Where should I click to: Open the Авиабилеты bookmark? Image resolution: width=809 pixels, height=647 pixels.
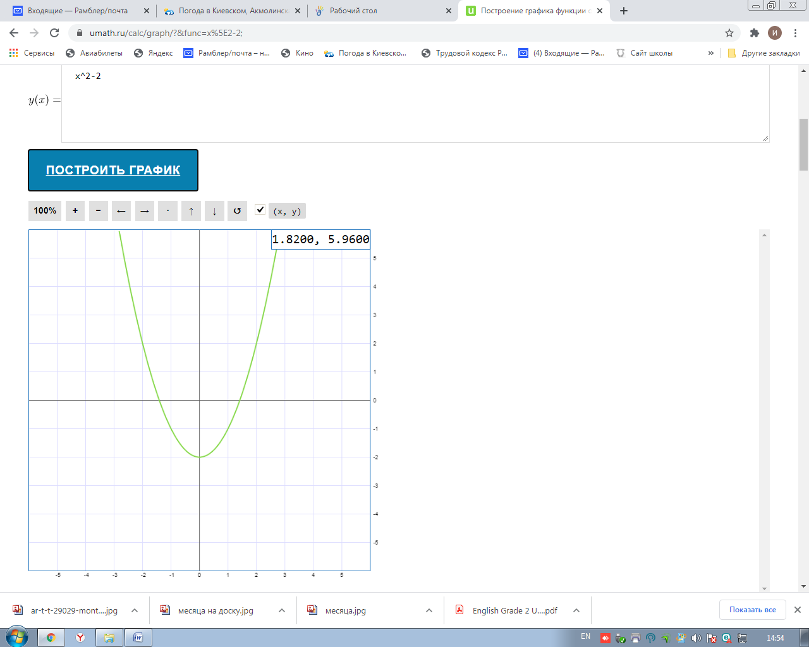(x=94, y=53)
